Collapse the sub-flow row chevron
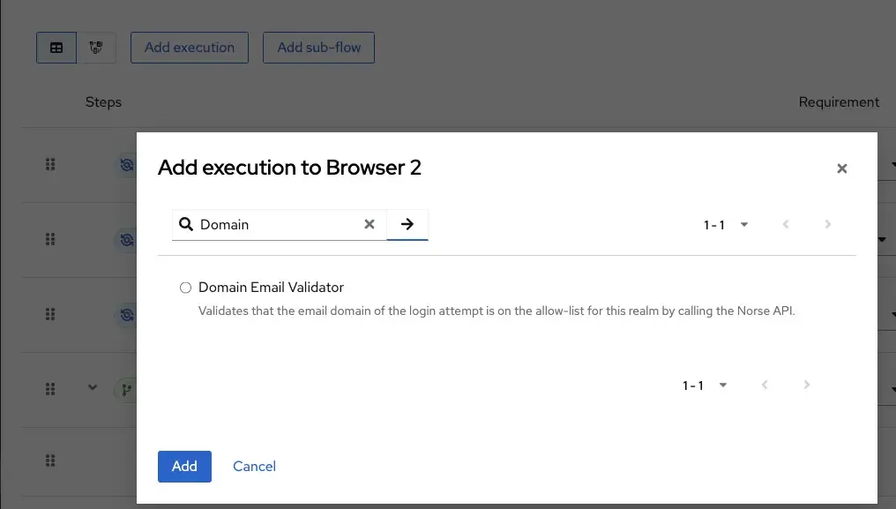896x509 pixels. 93,387
